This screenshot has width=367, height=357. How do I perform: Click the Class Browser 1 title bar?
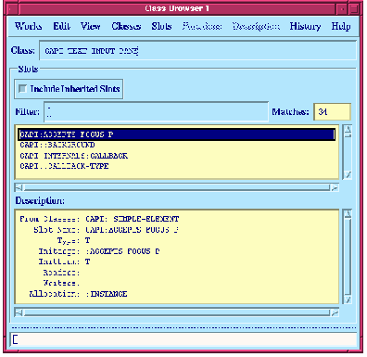(177, 8)
